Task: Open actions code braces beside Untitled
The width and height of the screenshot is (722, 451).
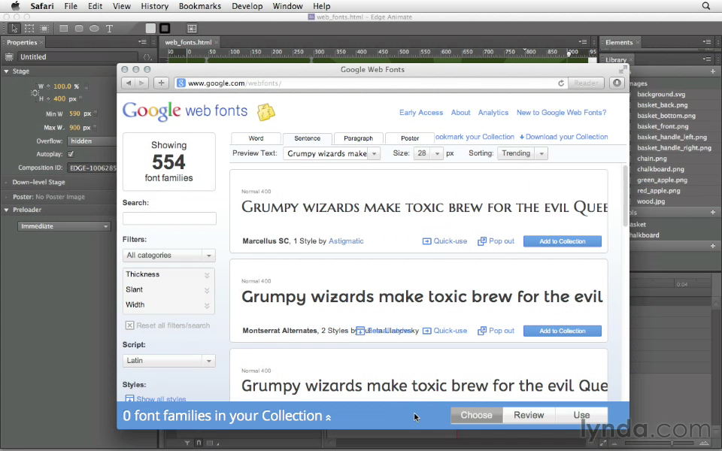Action: [x=147, y=57]
